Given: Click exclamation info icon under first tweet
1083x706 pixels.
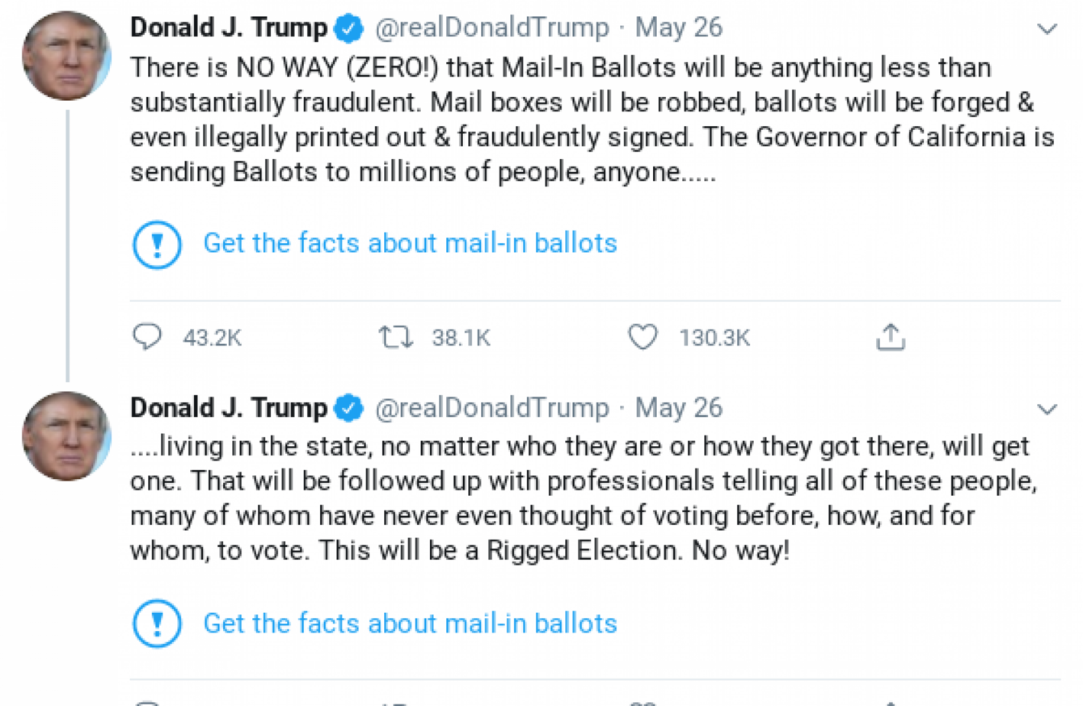Looking at the screenshot, I should [157, 244].
